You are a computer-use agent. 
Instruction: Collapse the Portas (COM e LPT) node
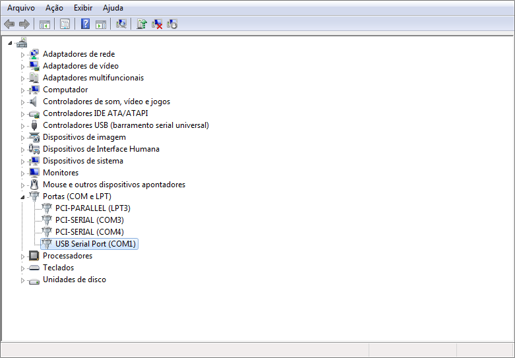tap(22, 196)
